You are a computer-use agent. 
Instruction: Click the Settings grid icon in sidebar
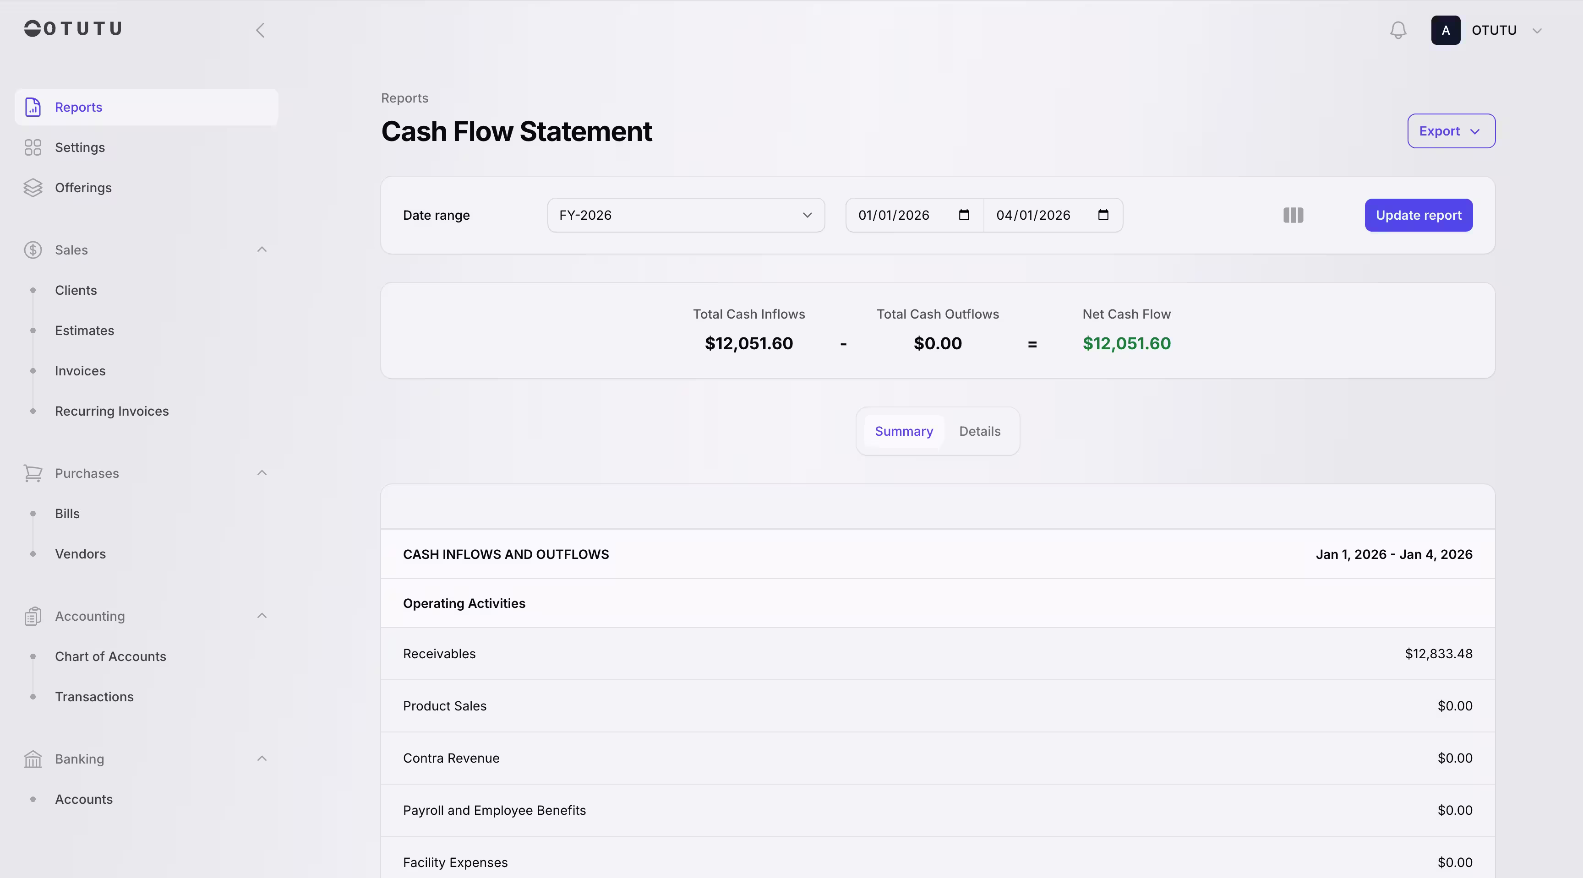pyautogui.click(x=33, y=147)
